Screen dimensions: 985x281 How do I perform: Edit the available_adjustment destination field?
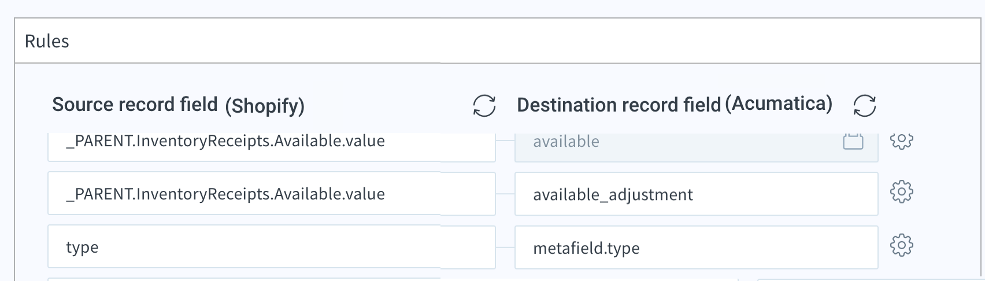coord(696,194)
